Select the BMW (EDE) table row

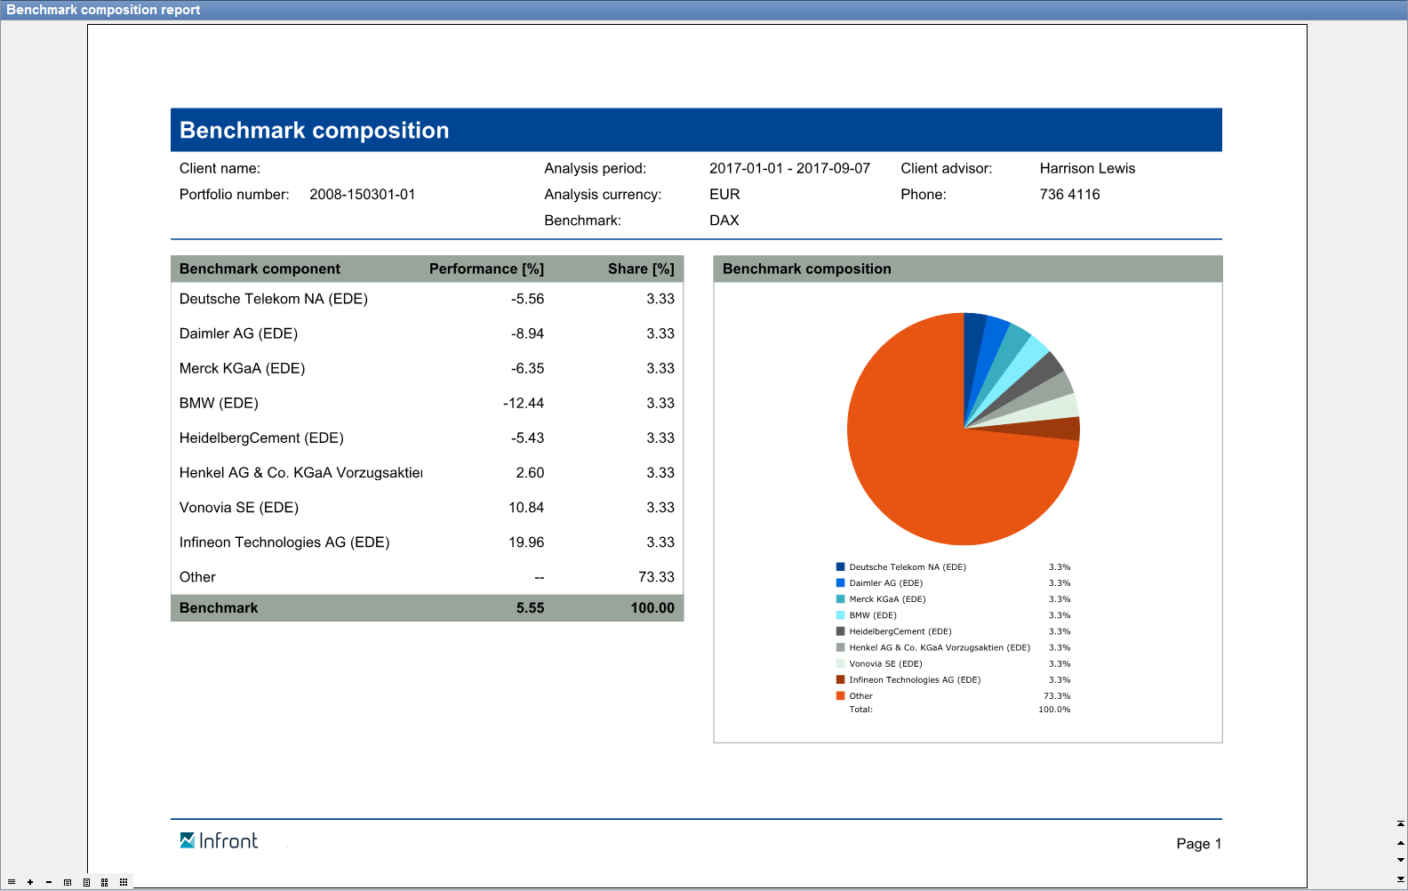(x=427, y=403)
